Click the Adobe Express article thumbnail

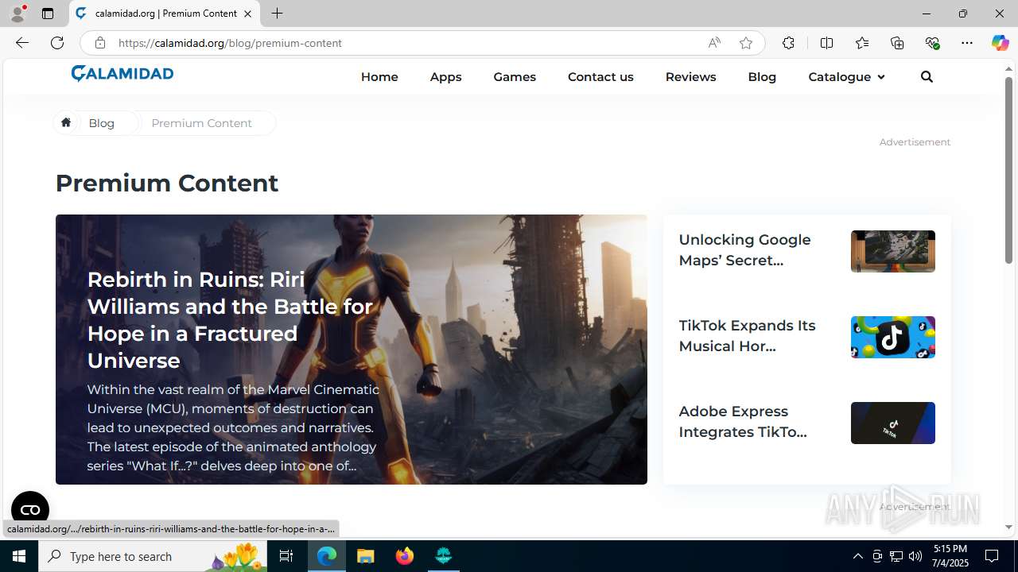click(892, 423)
